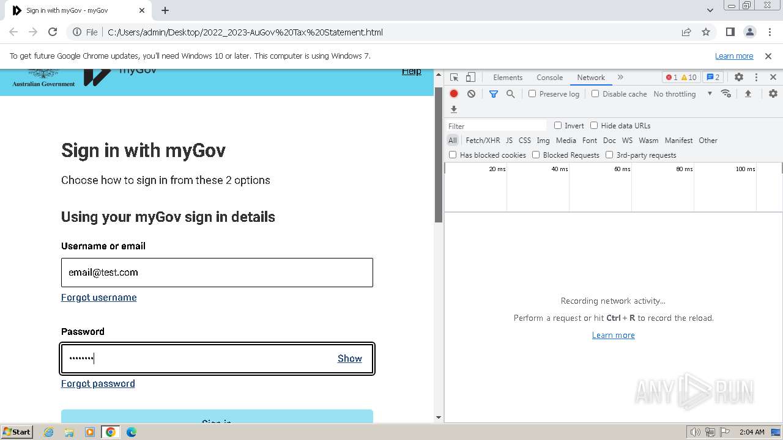Viewport: 783px width, 440px height.
Task: Click Learn more in the update bar
Action: tap(734, 56)
